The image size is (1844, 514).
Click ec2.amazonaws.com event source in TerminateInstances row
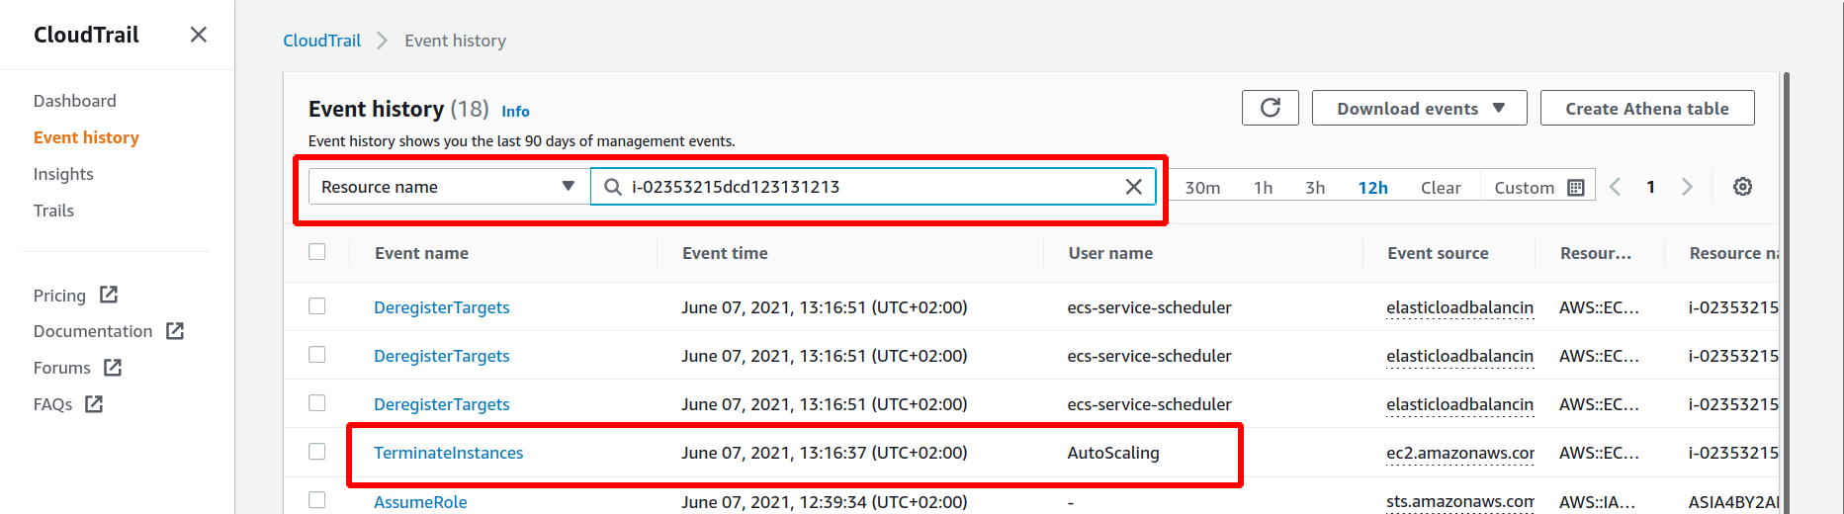pos(1460,453)
